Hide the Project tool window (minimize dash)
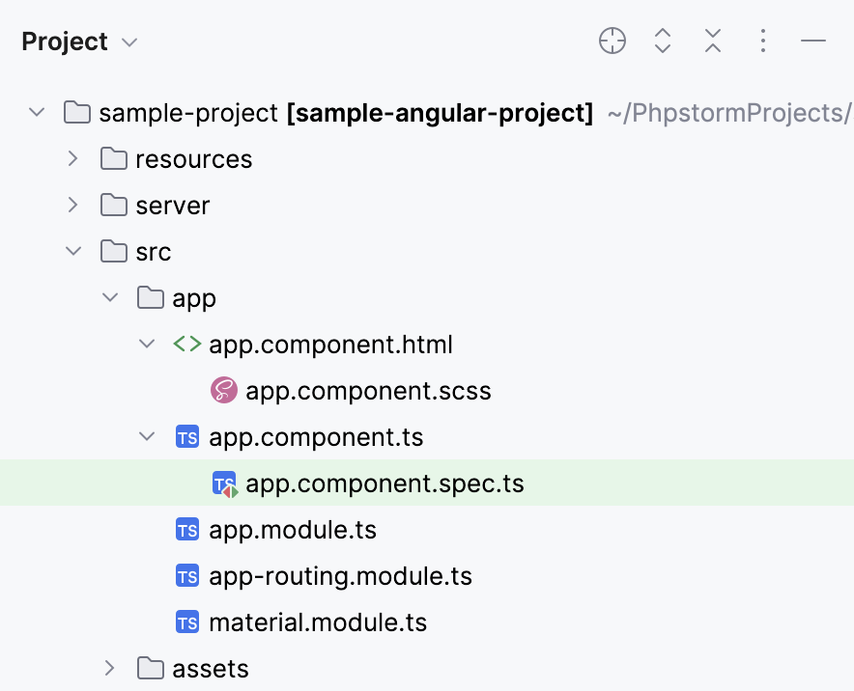Viewport: 854px width, 691px height. pyautogui.click(x=813, y=41)
